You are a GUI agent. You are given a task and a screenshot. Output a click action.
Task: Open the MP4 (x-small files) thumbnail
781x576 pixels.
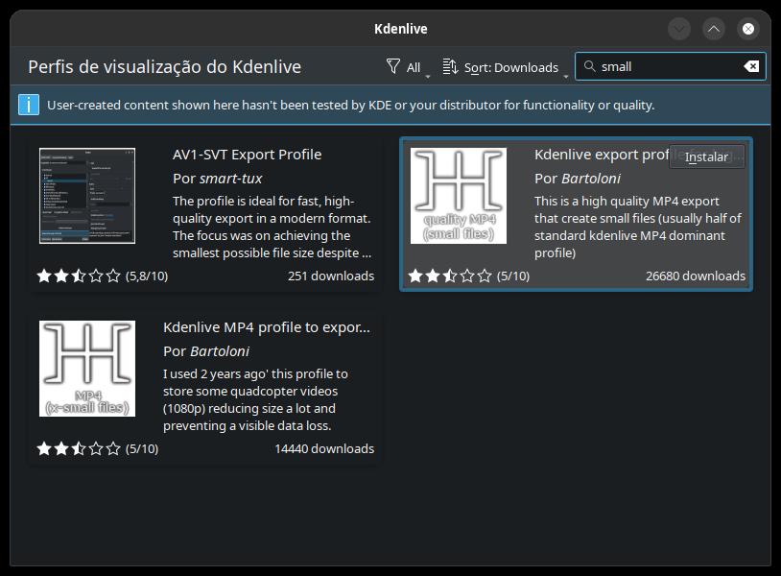coord(87,369)
